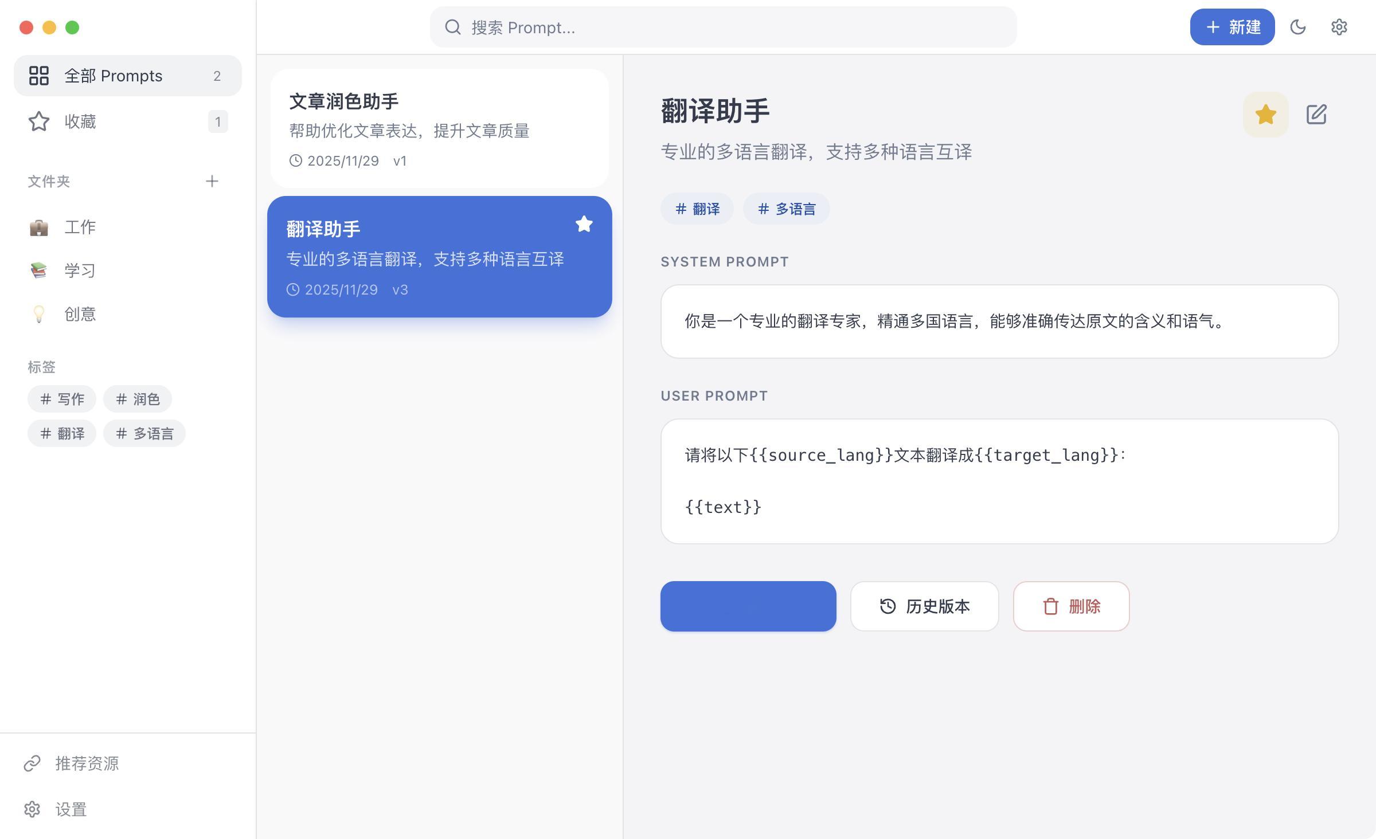This screenshot has width=1376, height=839.
Task: Click the plus to add a folder
Action: coord(212,181)
